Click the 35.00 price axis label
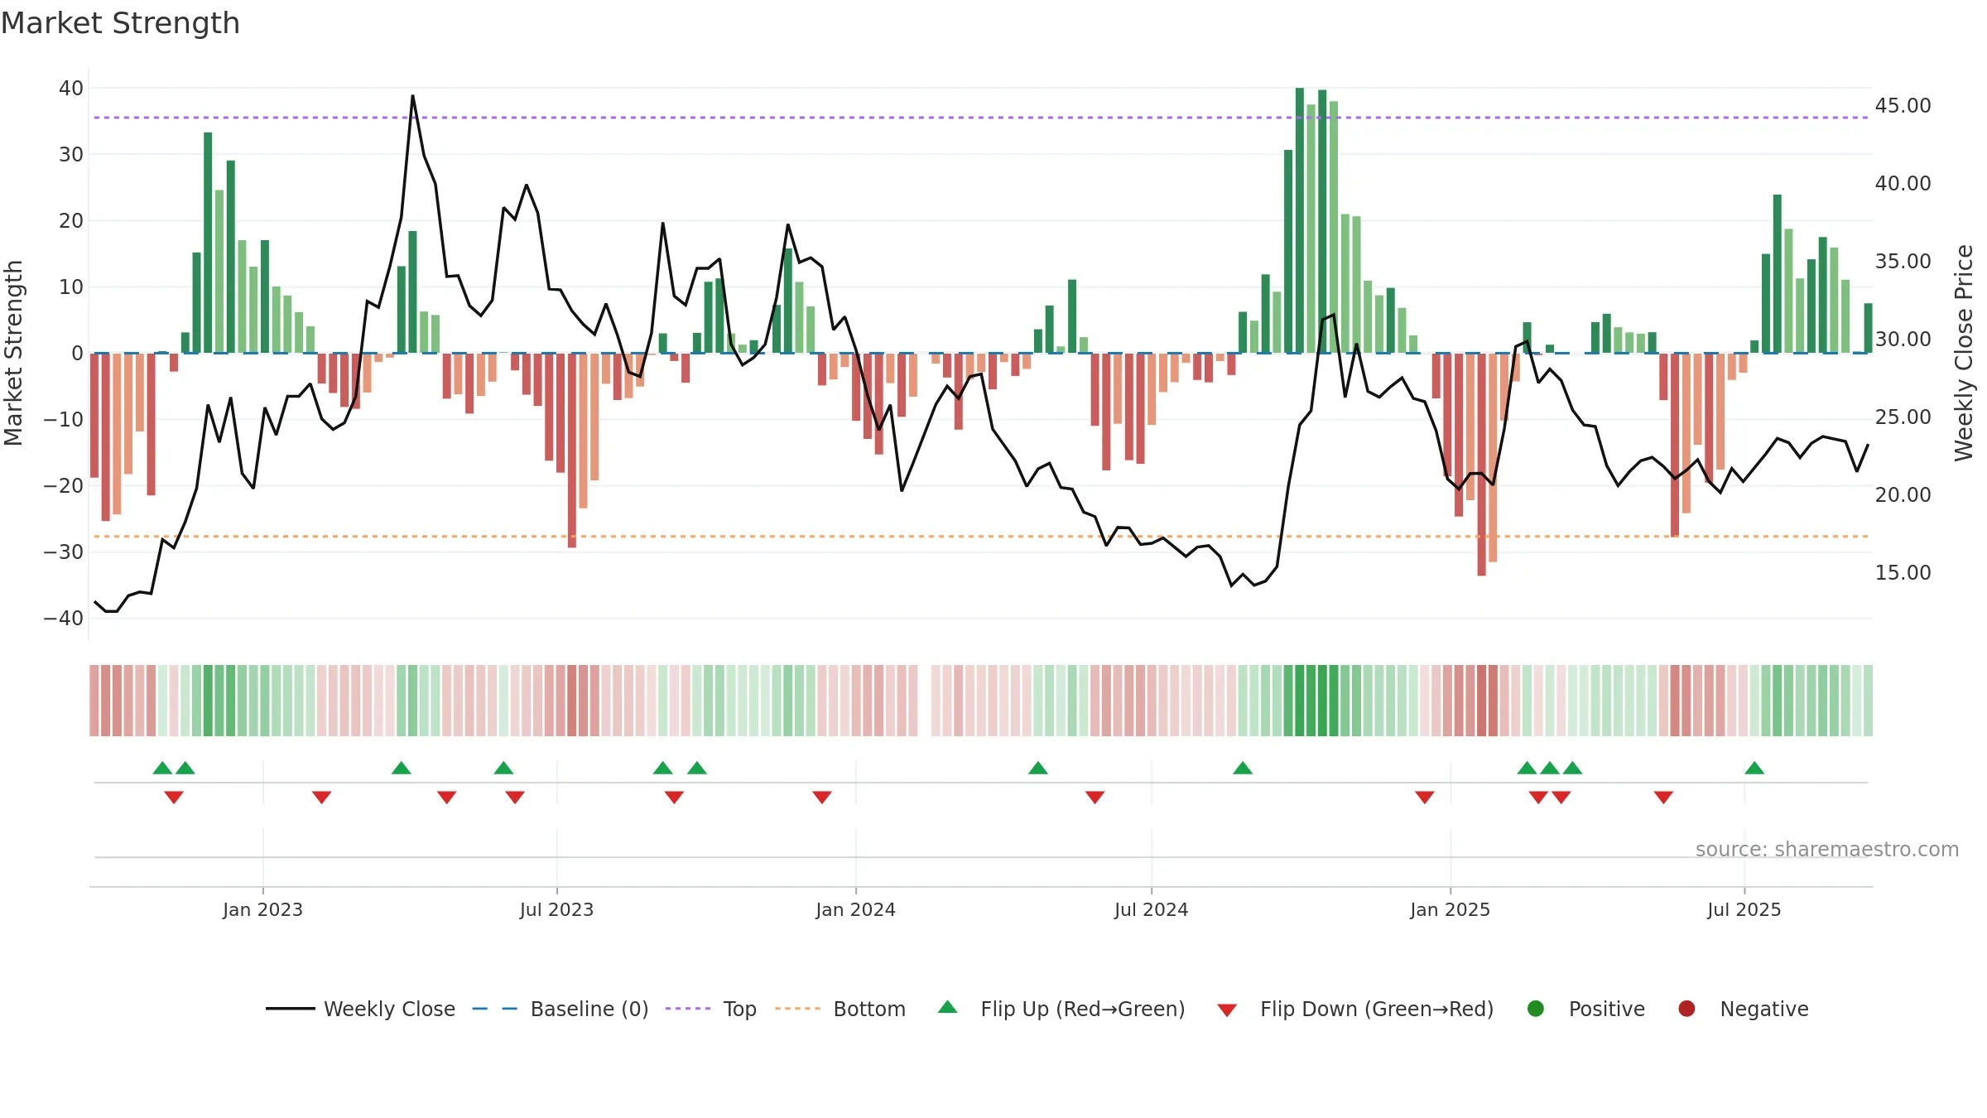This screenshot has height=1118, width=1987. [x=1903, y=261]
